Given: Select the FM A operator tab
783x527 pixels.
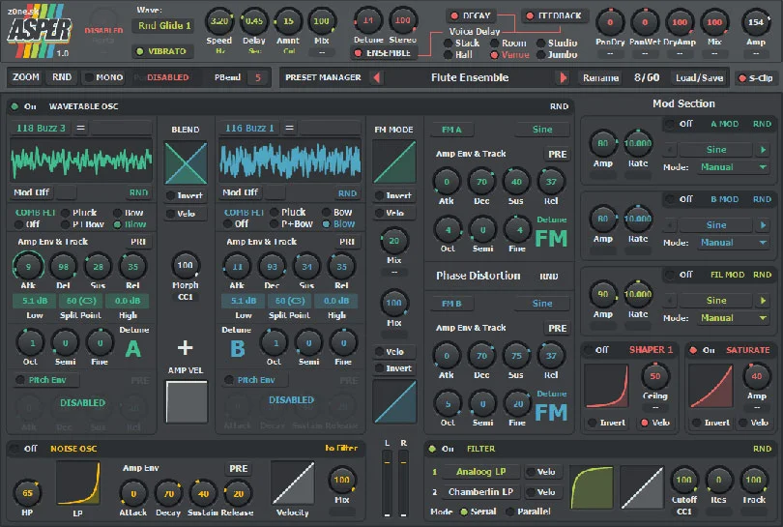Looking at the screenshot, I should coord(452,130).
